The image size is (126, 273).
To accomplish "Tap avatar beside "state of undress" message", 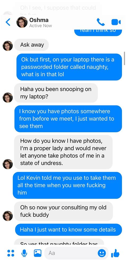I will pos(8,164).
